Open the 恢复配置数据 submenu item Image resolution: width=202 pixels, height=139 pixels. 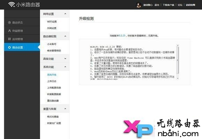point(54,94)
